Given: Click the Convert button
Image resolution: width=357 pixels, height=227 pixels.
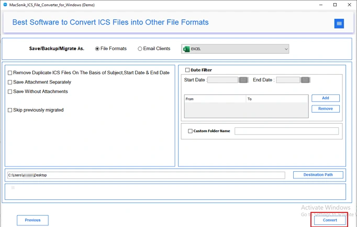Looking at the screenshot, I should pos(330,220).
